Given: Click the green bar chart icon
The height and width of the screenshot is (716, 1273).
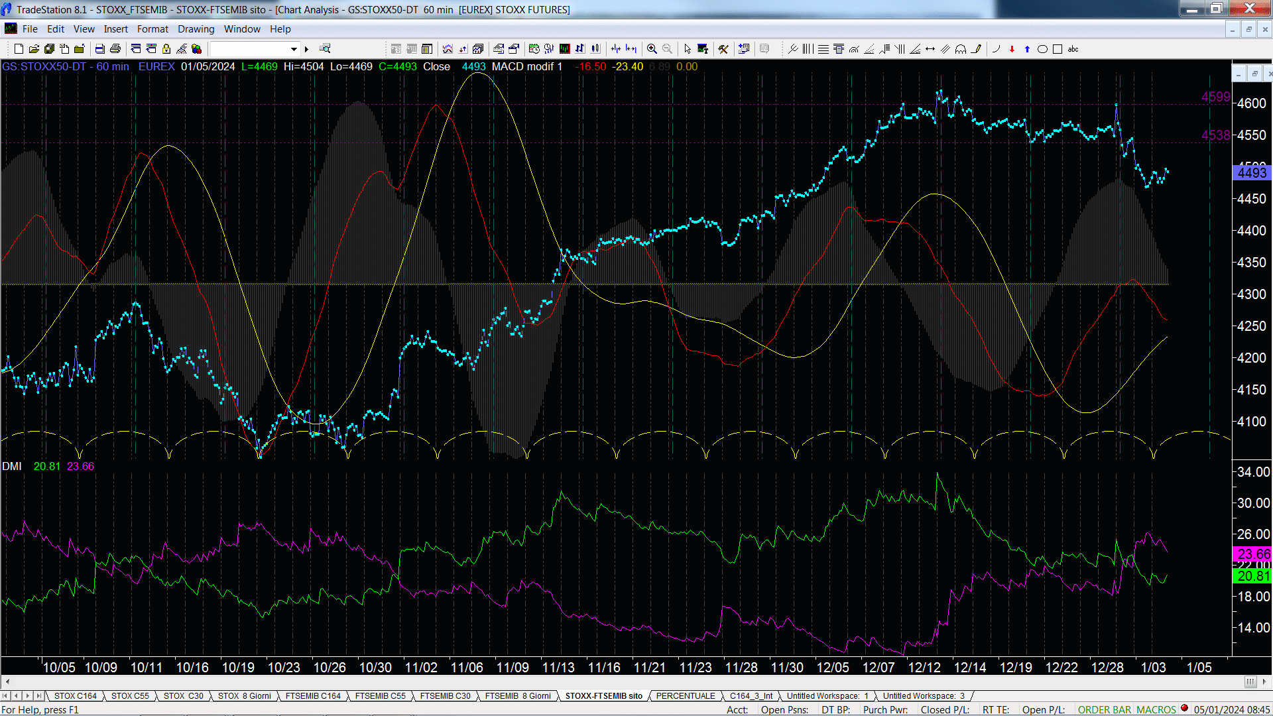Looking at the screenshot, I should point(564,49).
